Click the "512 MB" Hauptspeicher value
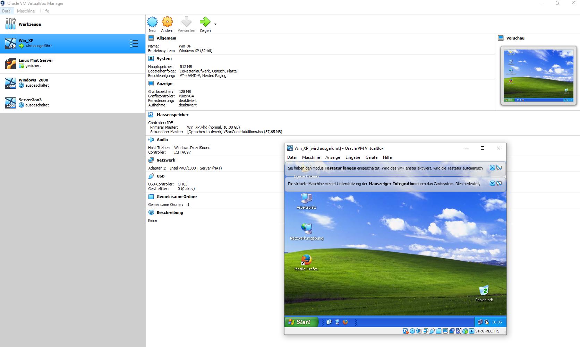580x347 pixels. pyautogui.click(x=186, y=67)
